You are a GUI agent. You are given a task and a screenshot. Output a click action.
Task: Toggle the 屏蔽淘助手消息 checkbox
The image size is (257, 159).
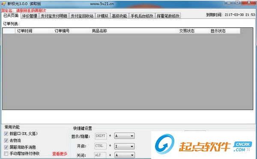pyautogui.click(x=6, y=147)
